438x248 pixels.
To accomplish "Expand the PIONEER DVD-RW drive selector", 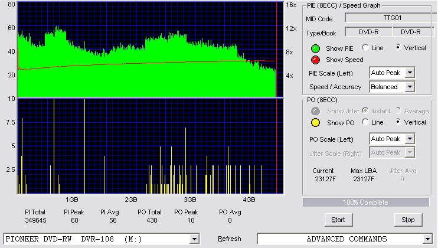I will point(194,239).
